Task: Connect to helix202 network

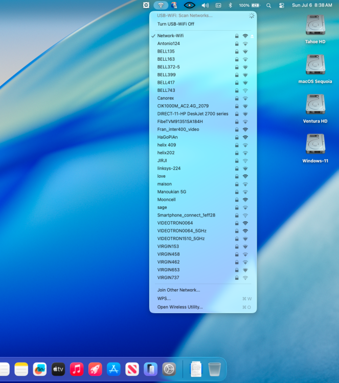Action: click(203, 153)
